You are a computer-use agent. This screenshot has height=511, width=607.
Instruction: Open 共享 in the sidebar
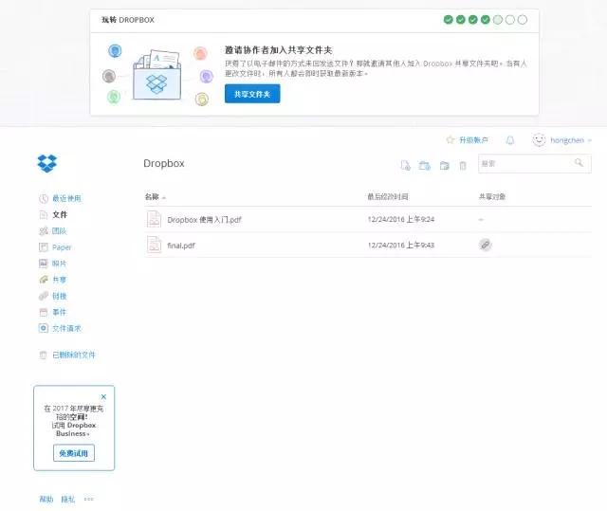pos(59,280)
